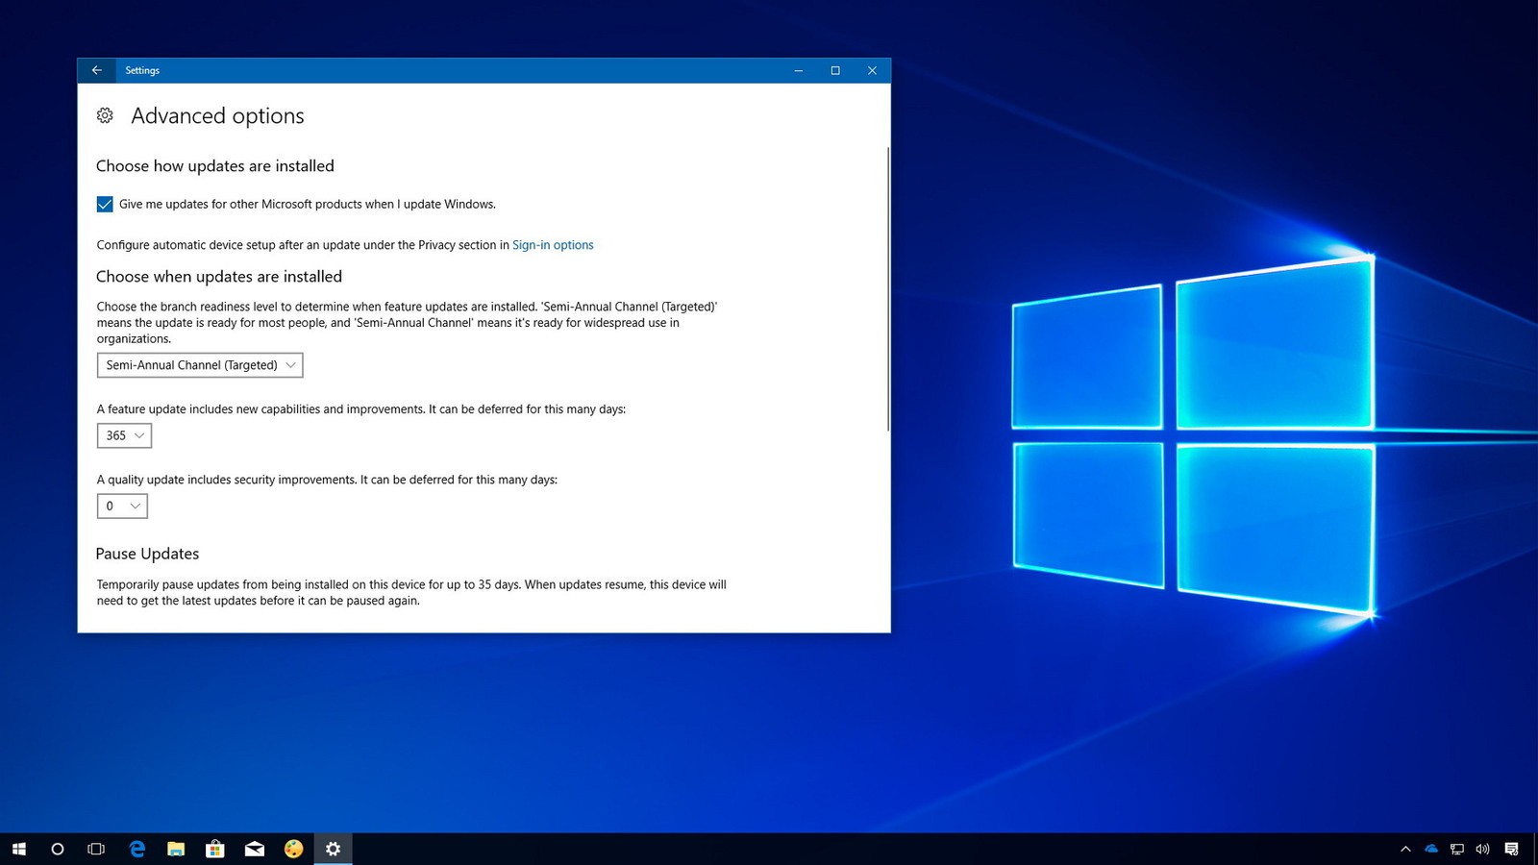Open the volume icon in system tray
This screenshot has width=1538, height=865.
pos(1480,849)
